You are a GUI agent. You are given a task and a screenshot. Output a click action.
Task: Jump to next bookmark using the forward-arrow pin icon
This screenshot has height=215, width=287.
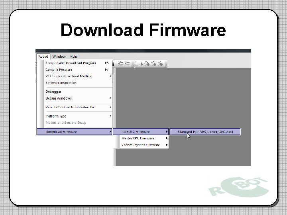[x=147, y=64]
